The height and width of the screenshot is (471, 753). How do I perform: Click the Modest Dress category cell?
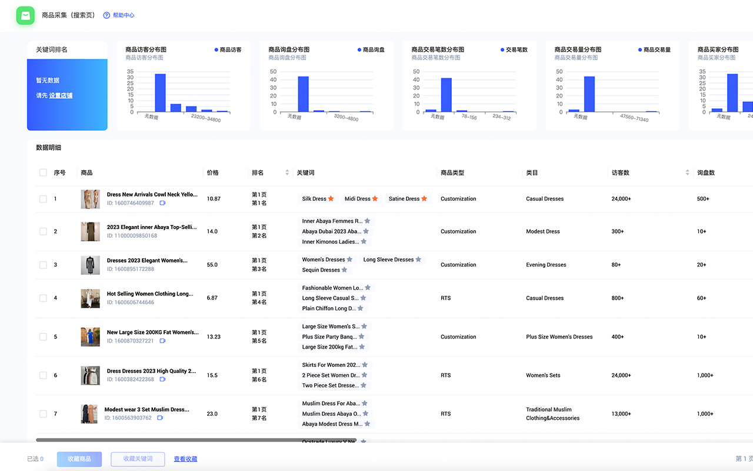[x=544, y=231]
